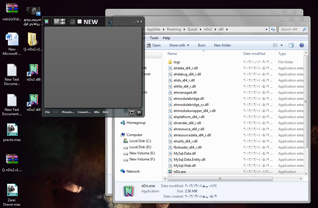
Task: Select the Zarei Draver.max desktop file
Action: pyautogui.click(x=12, y=195)
